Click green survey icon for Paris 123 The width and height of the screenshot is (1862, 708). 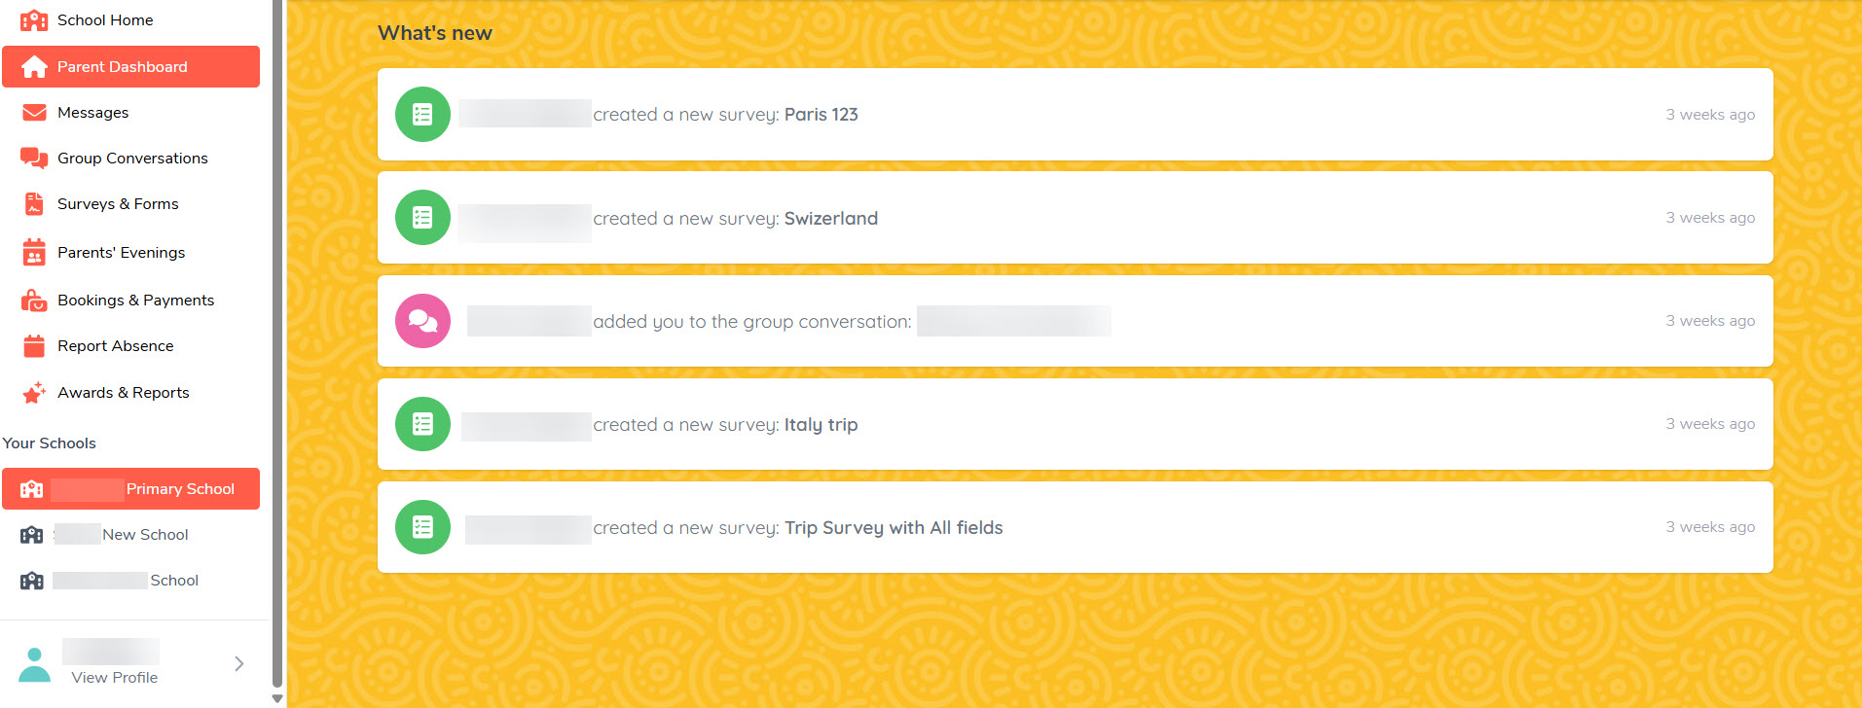(422, 115)
